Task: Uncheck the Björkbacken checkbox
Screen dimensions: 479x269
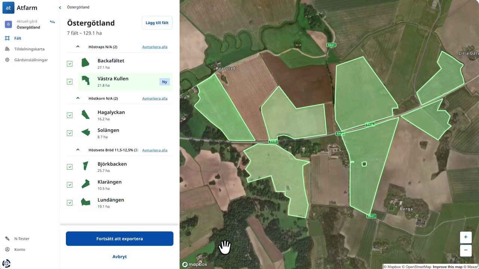Action: tap(70, 167)
